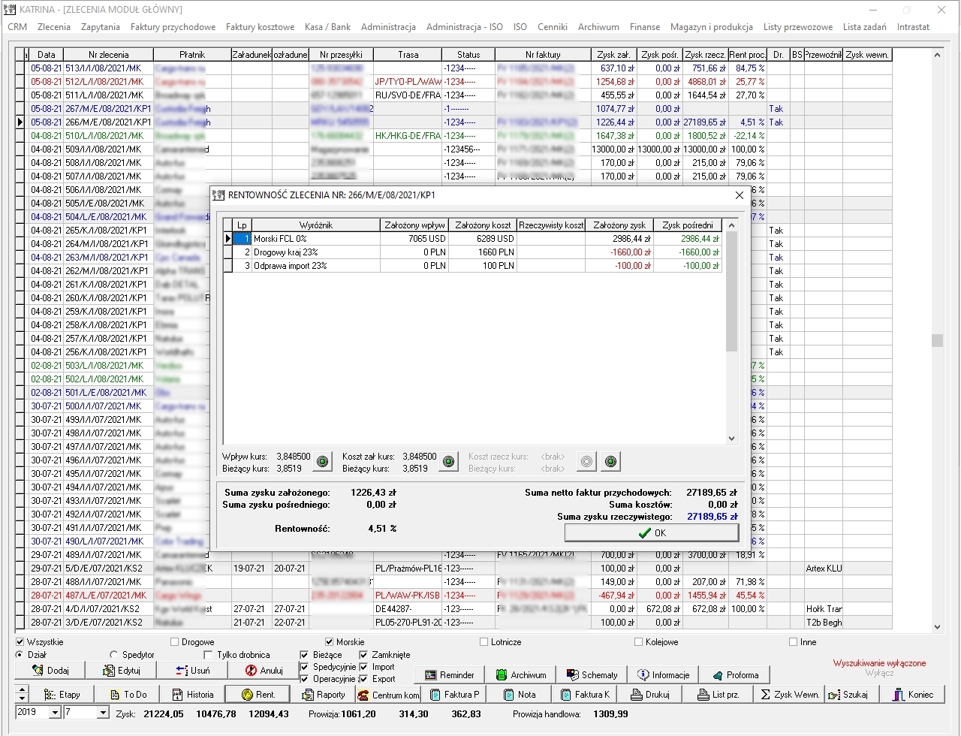961x736 pixels.
Task: Click the Informacje info button
Action: click(663, 674)
